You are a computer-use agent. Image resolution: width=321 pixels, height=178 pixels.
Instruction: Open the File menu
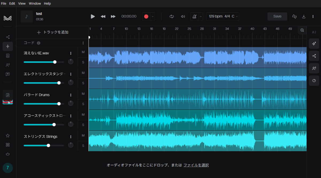(x=3, y=3)
